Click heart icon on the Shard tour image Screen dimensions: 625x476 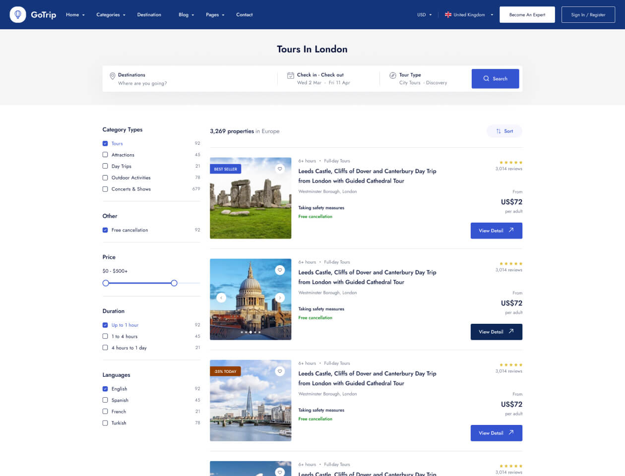pos(280,371)
